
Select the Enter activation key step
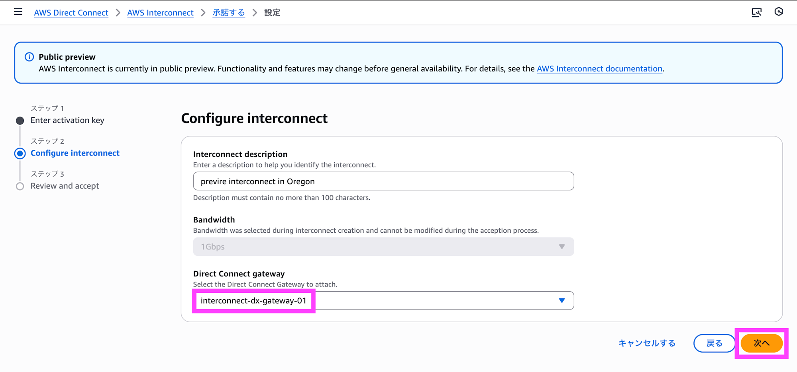click(67, 120)
